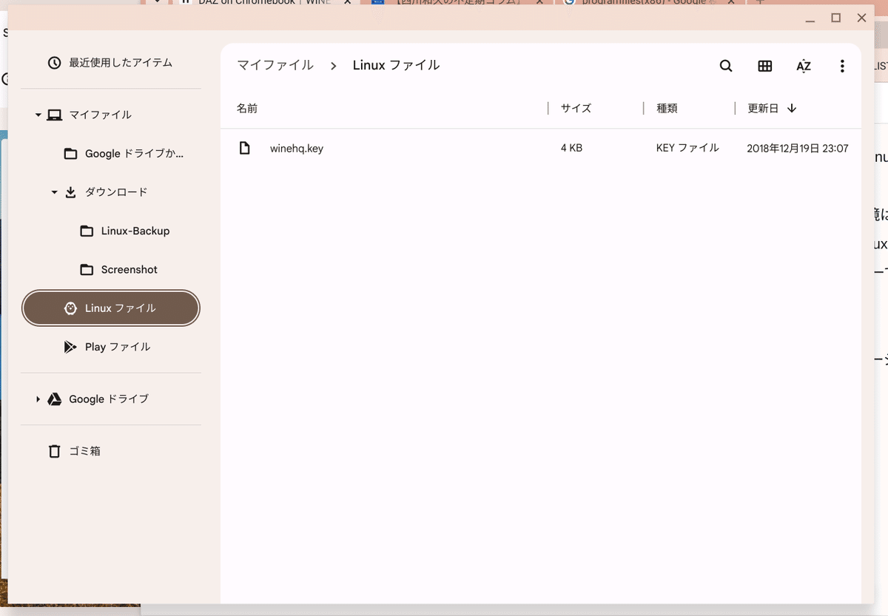Image resolution: width=888 pixels, height=616 pixels.
Task: Click the download icon beside ダウンロード
Action: tap(70, 192)
